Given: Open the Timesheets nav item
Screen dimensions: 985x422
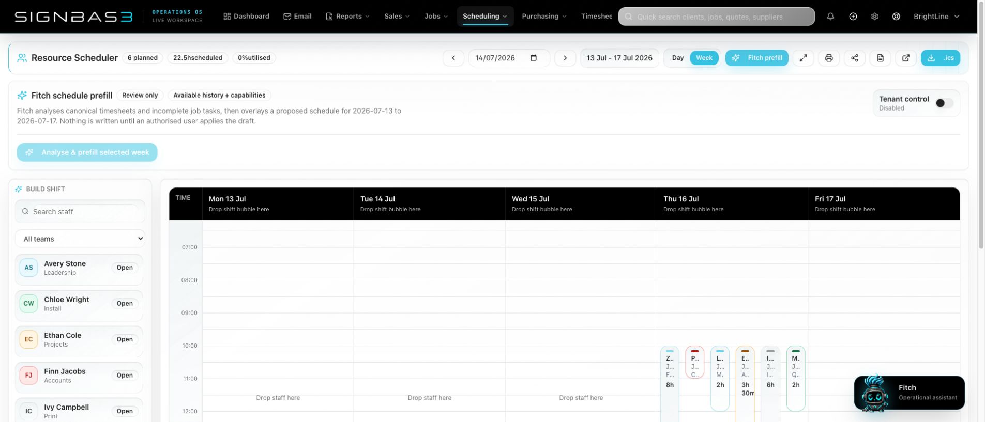Looking at the screenshot, I should click(596, 17).
